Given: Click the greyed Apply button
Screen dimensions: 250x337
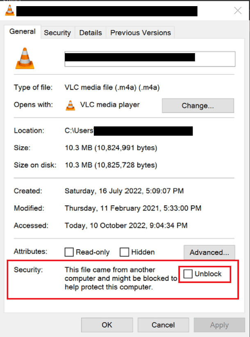Looking at the screenshot, I should (x=219, y=325).
